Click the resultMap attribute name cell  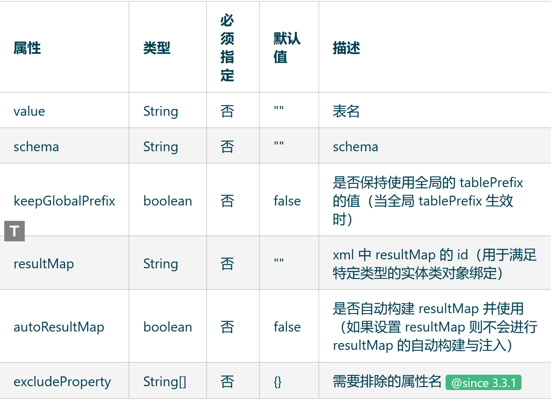(44, 264)
